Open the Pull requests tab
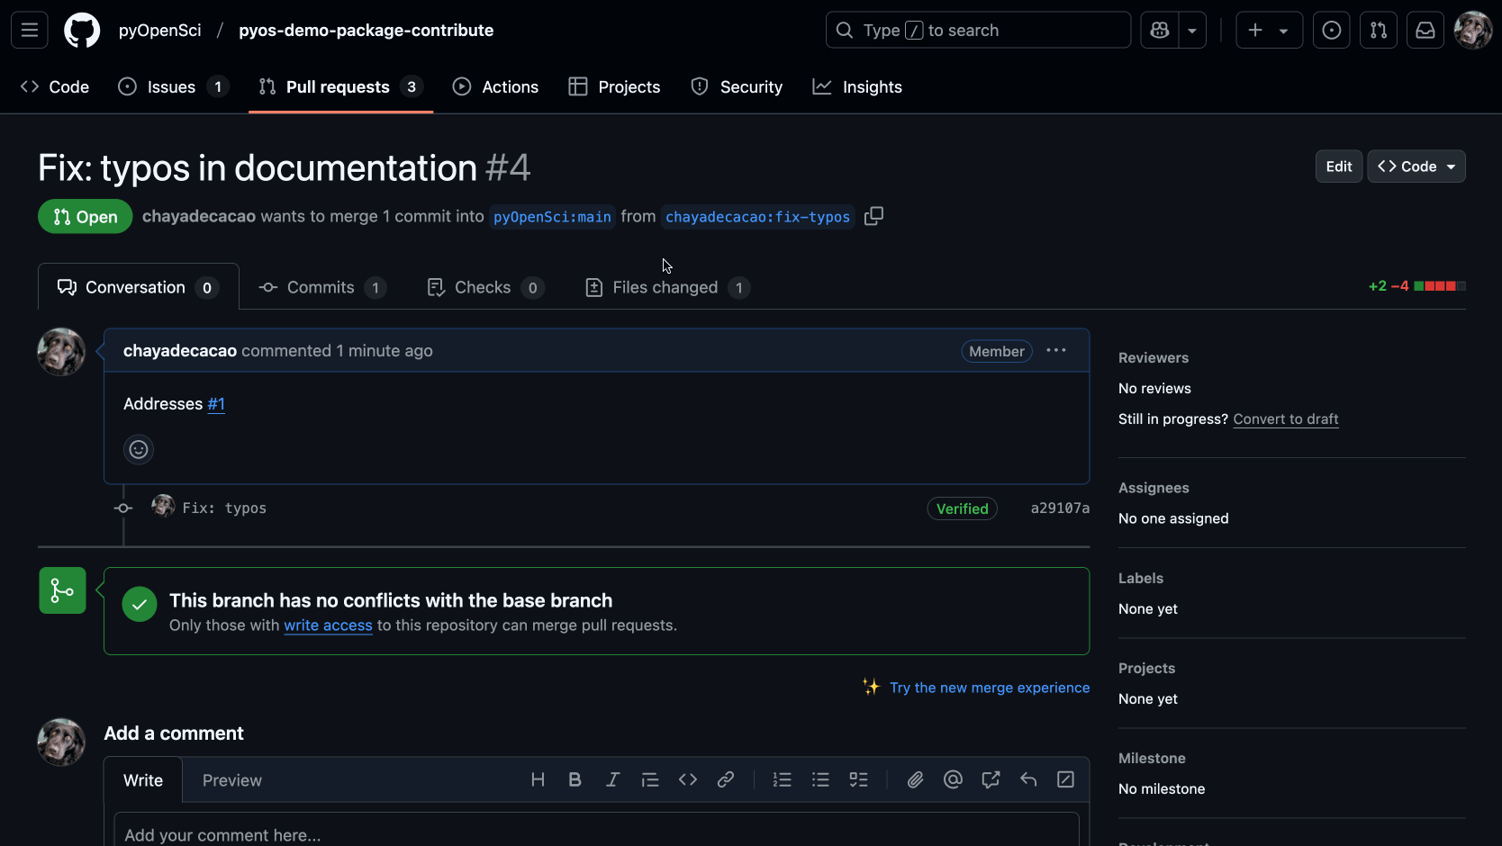Image resolution: width=1502 pixels, height=846 pixels. (x=340, y=86)
